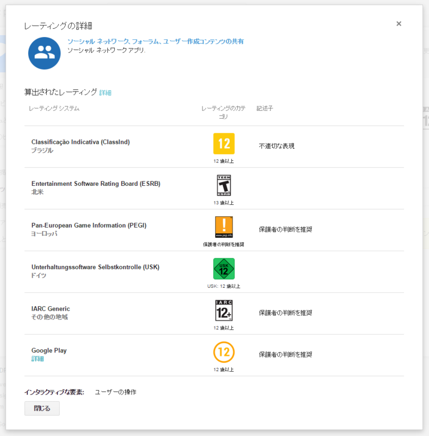
Task: Click the レーティング システム column header
Action: pyautogui.click(x=54, y=108)
